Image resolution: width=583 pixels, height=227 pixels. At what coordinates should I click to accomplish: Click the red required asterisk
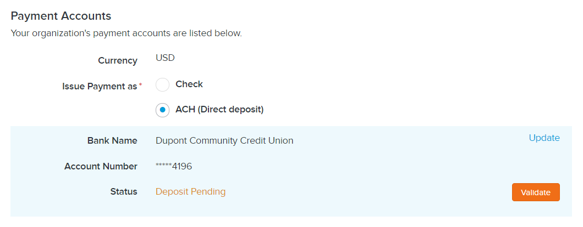pos(141,86)
